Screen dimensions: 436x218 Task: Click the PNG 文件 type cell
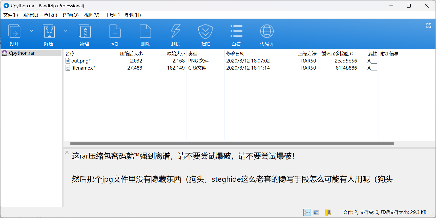[198, 61]
